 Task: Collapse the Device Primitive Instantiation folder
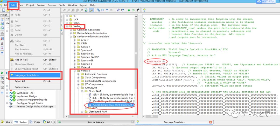[71, 37]
